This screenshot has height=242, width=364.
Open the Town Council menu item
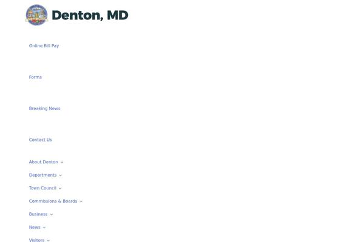point(42,188)
